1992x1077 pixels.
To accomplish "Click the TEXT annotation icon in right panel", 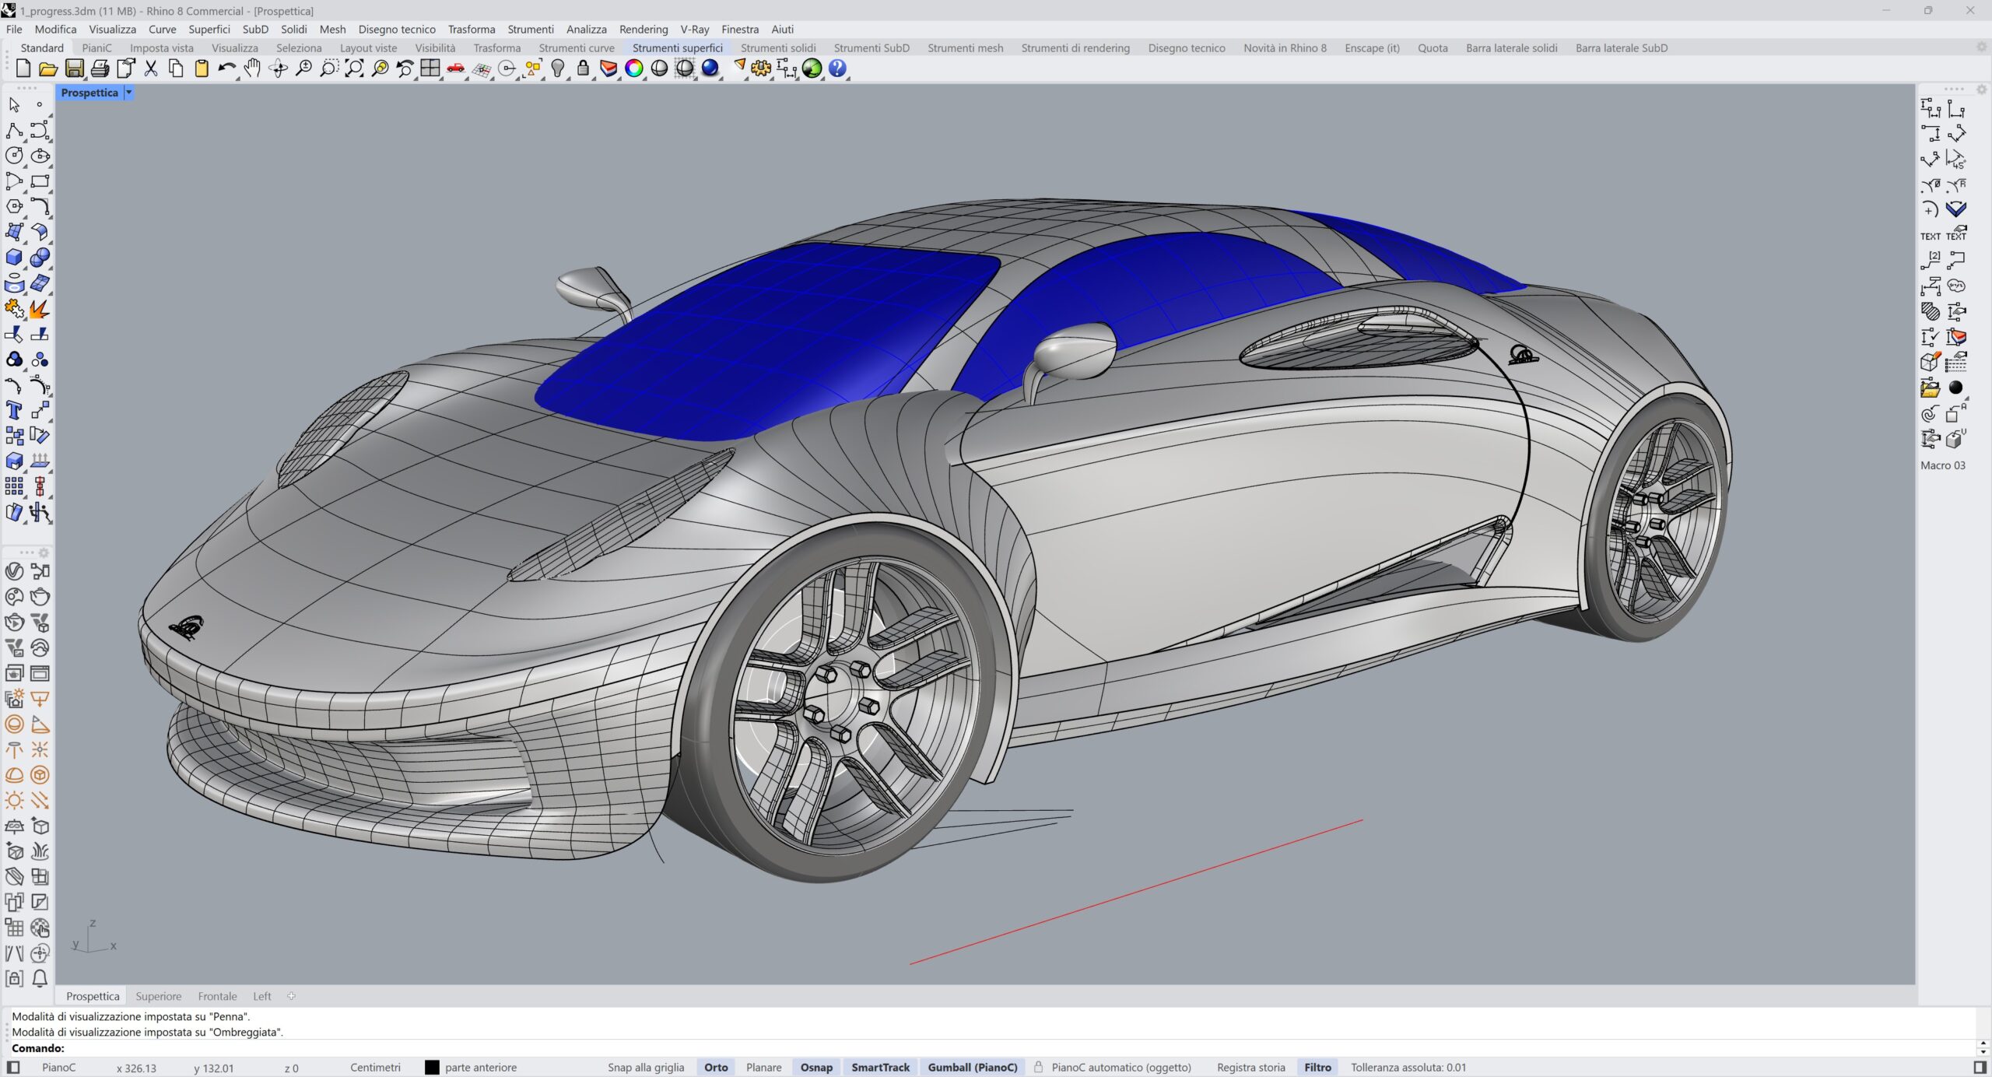I will click(1931, 236).
